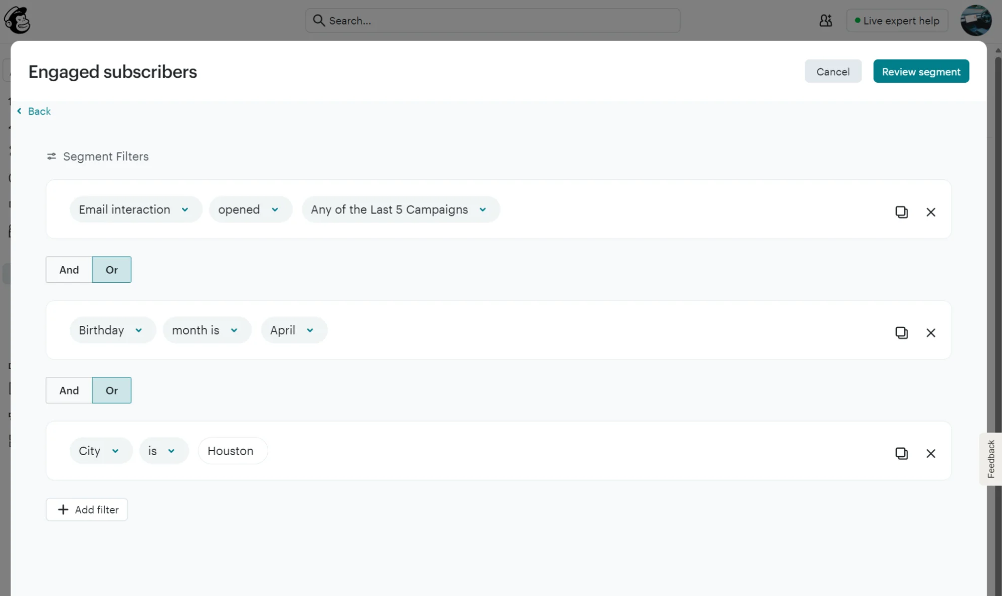Viewport: 1002px width, 596px height.
Task: Open Live expert help
Action: click(x=897, y=21)
